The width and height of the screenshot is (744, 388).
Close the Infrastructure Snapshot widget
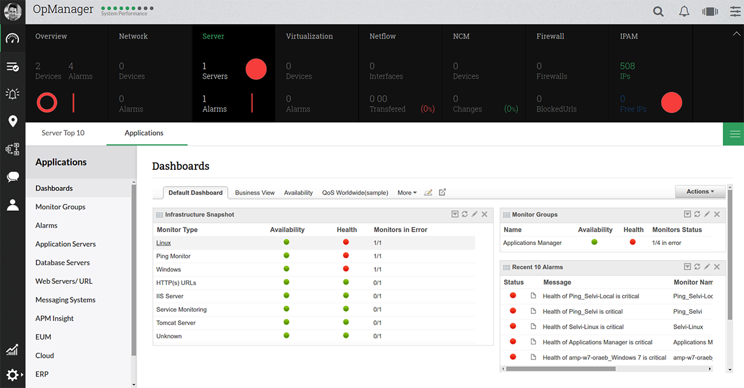click(x=485, y=215)
